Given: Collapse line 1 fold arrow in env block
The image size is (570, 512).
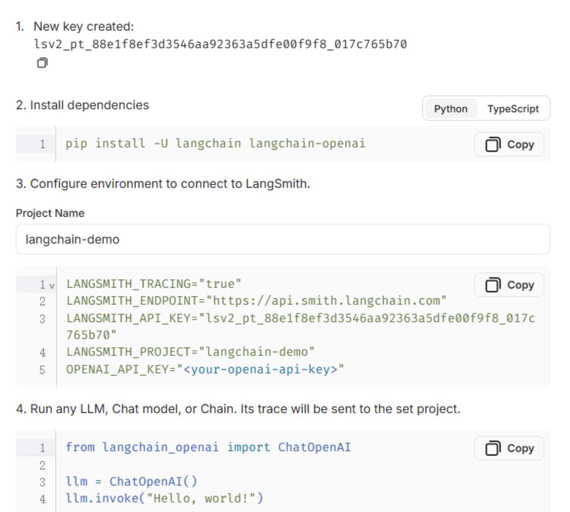Looking at the screenshot, I should click(52, 285).
